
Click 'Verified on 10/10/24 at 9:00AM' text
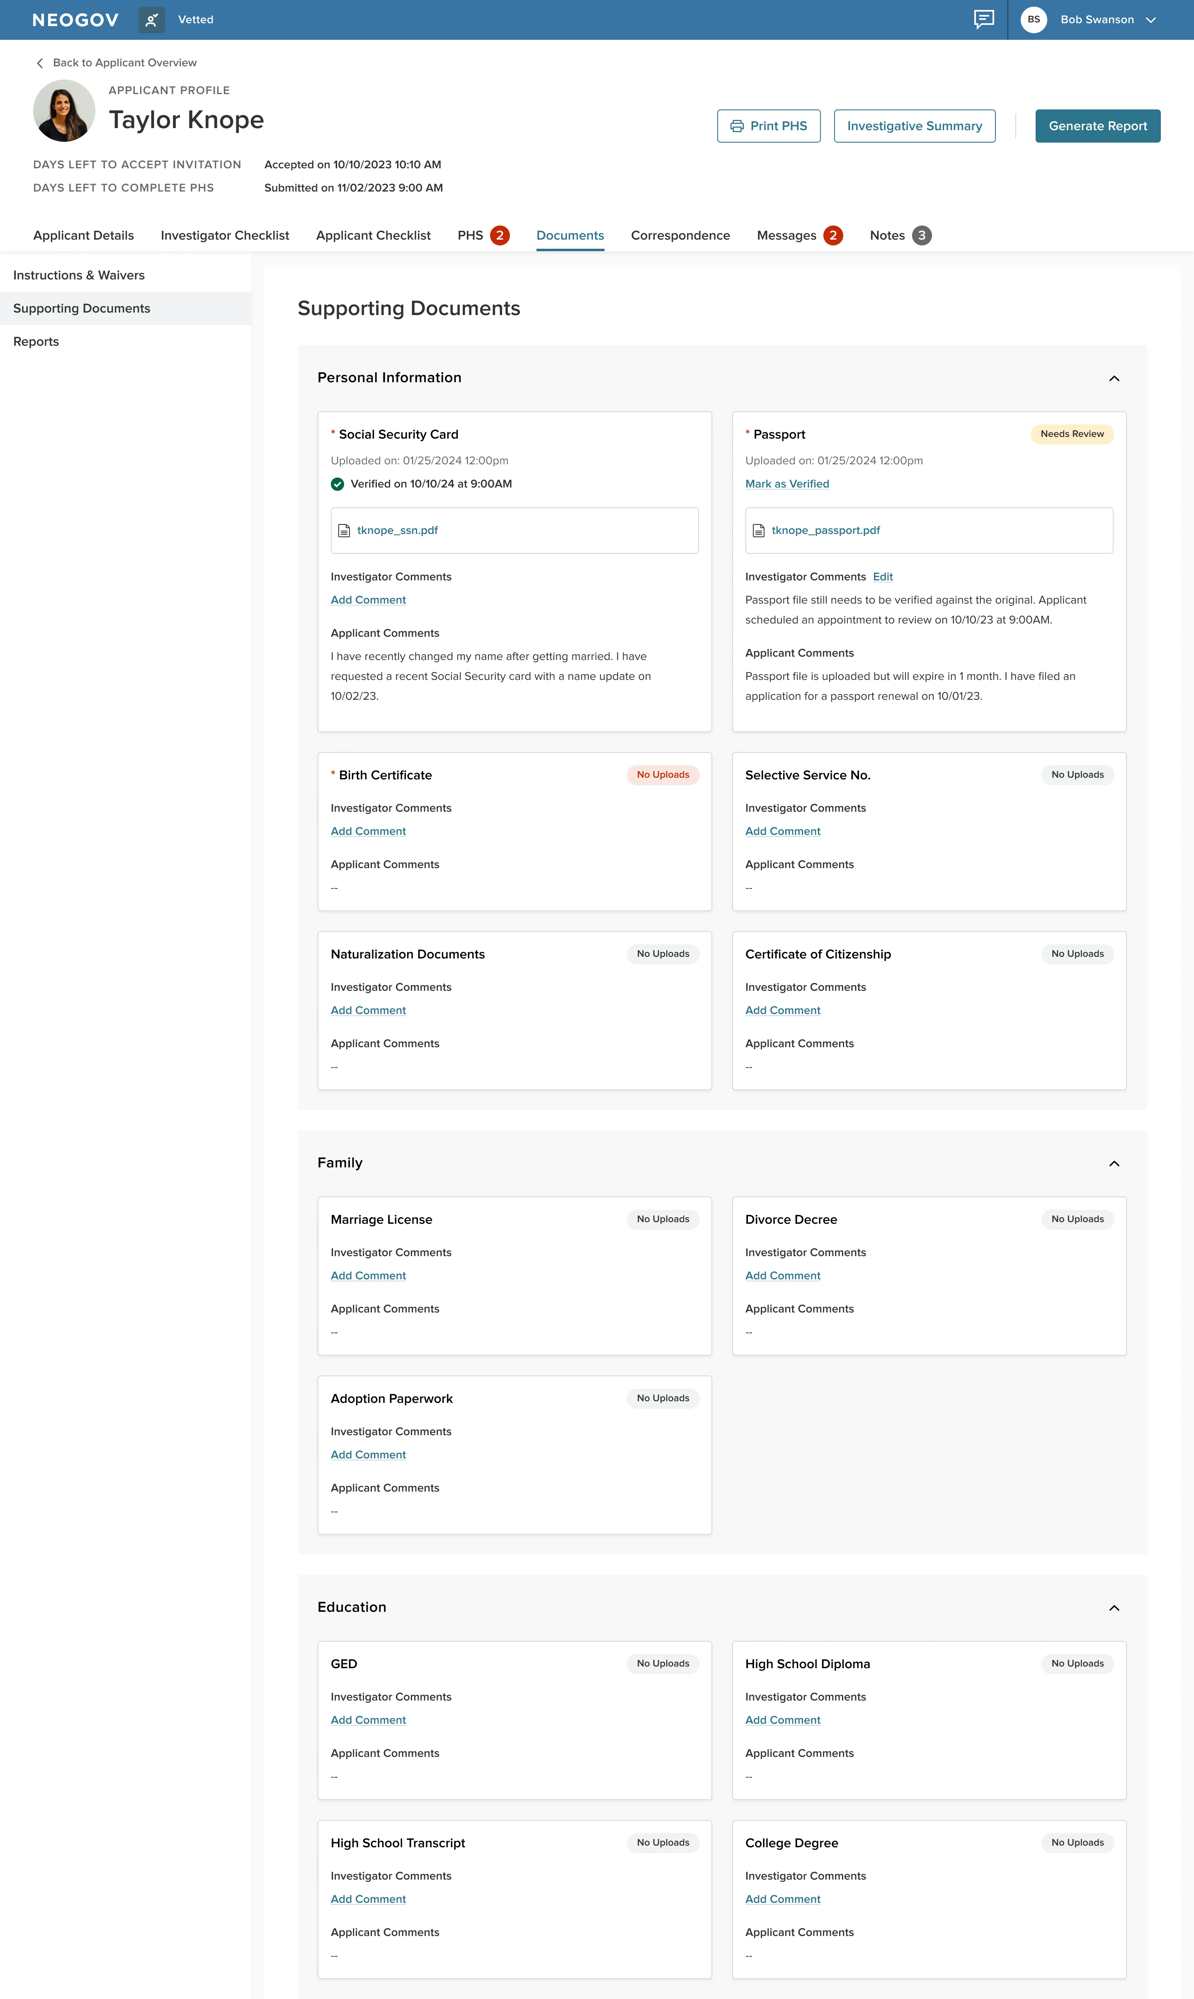point(431,484)
